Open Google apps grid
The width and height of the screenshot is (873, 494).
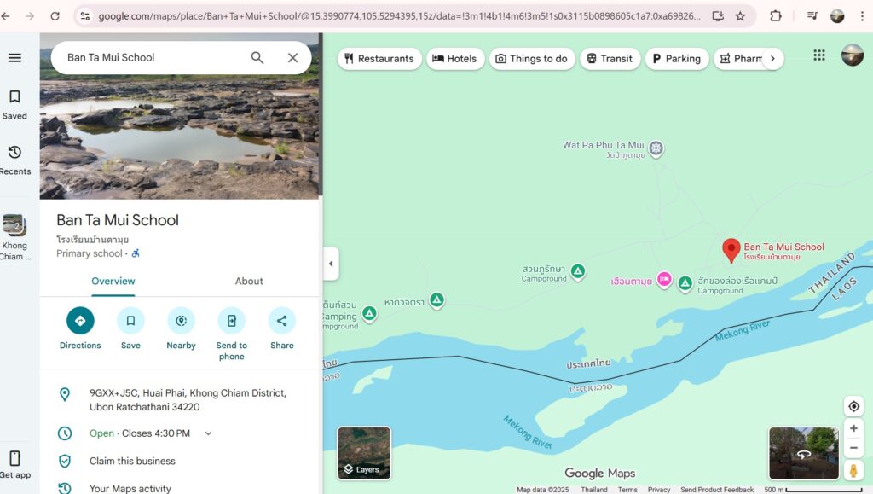[819, 55]
